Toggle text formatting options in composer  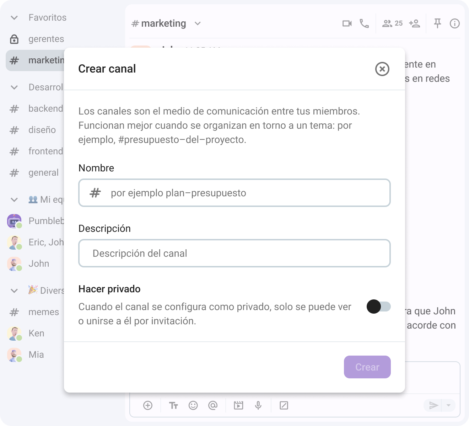point(173,405)
